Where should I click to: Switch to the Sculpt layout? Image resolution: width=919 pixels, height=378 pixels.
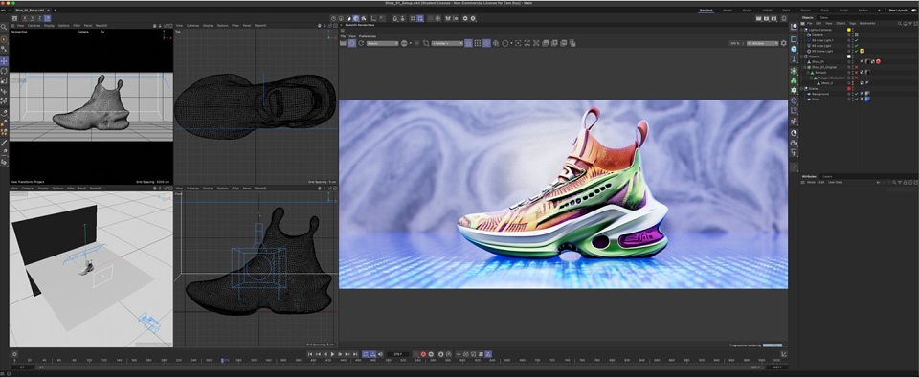pyautogui.click(x=747, y=10)
